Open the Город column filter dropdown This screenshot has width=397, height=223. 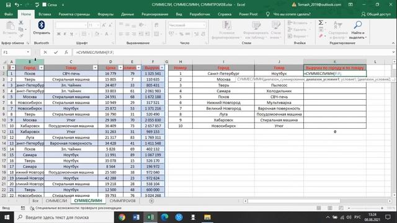point(42,68)
